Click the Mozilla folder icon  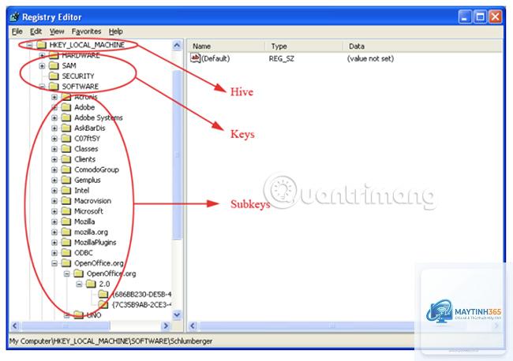[x=66, y=221]
